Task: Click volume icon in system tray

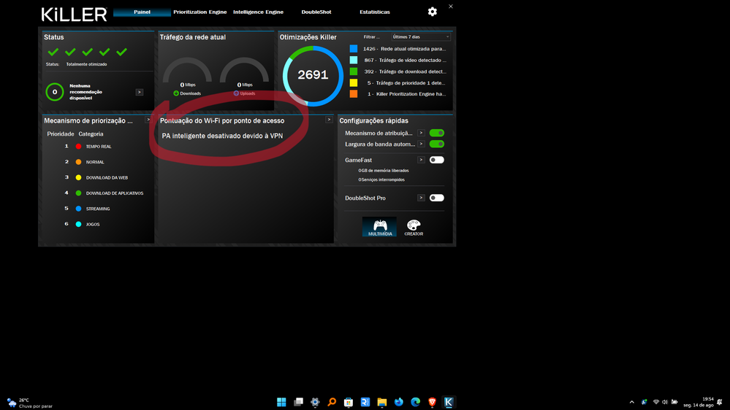Action: [665, 402]
